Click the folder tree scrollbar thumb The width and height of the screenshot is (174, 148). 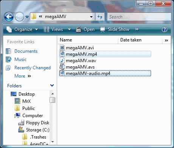(52, 100)
